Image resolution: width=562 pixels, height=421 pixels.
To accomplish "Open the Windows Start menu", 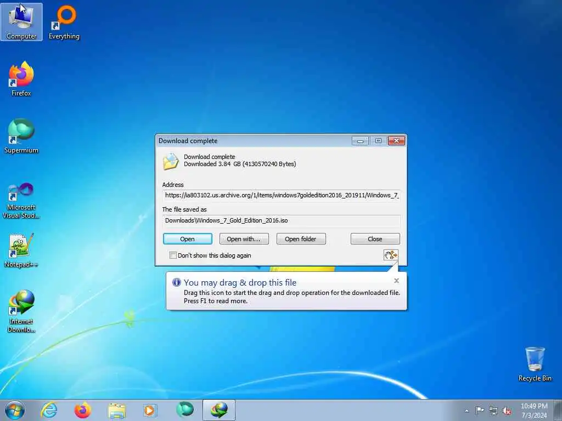I will [x=15, y=410].
